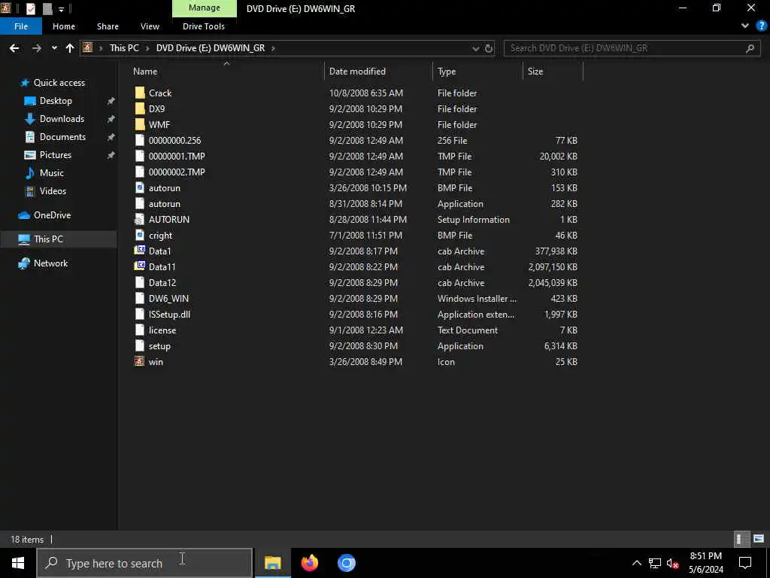Click the Forward navigation arrow
770x578 pixels.
pos(36,48)
